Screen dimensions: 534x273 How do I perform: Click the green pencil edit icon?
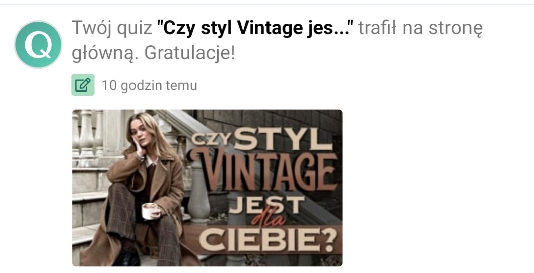pos(83,85)
